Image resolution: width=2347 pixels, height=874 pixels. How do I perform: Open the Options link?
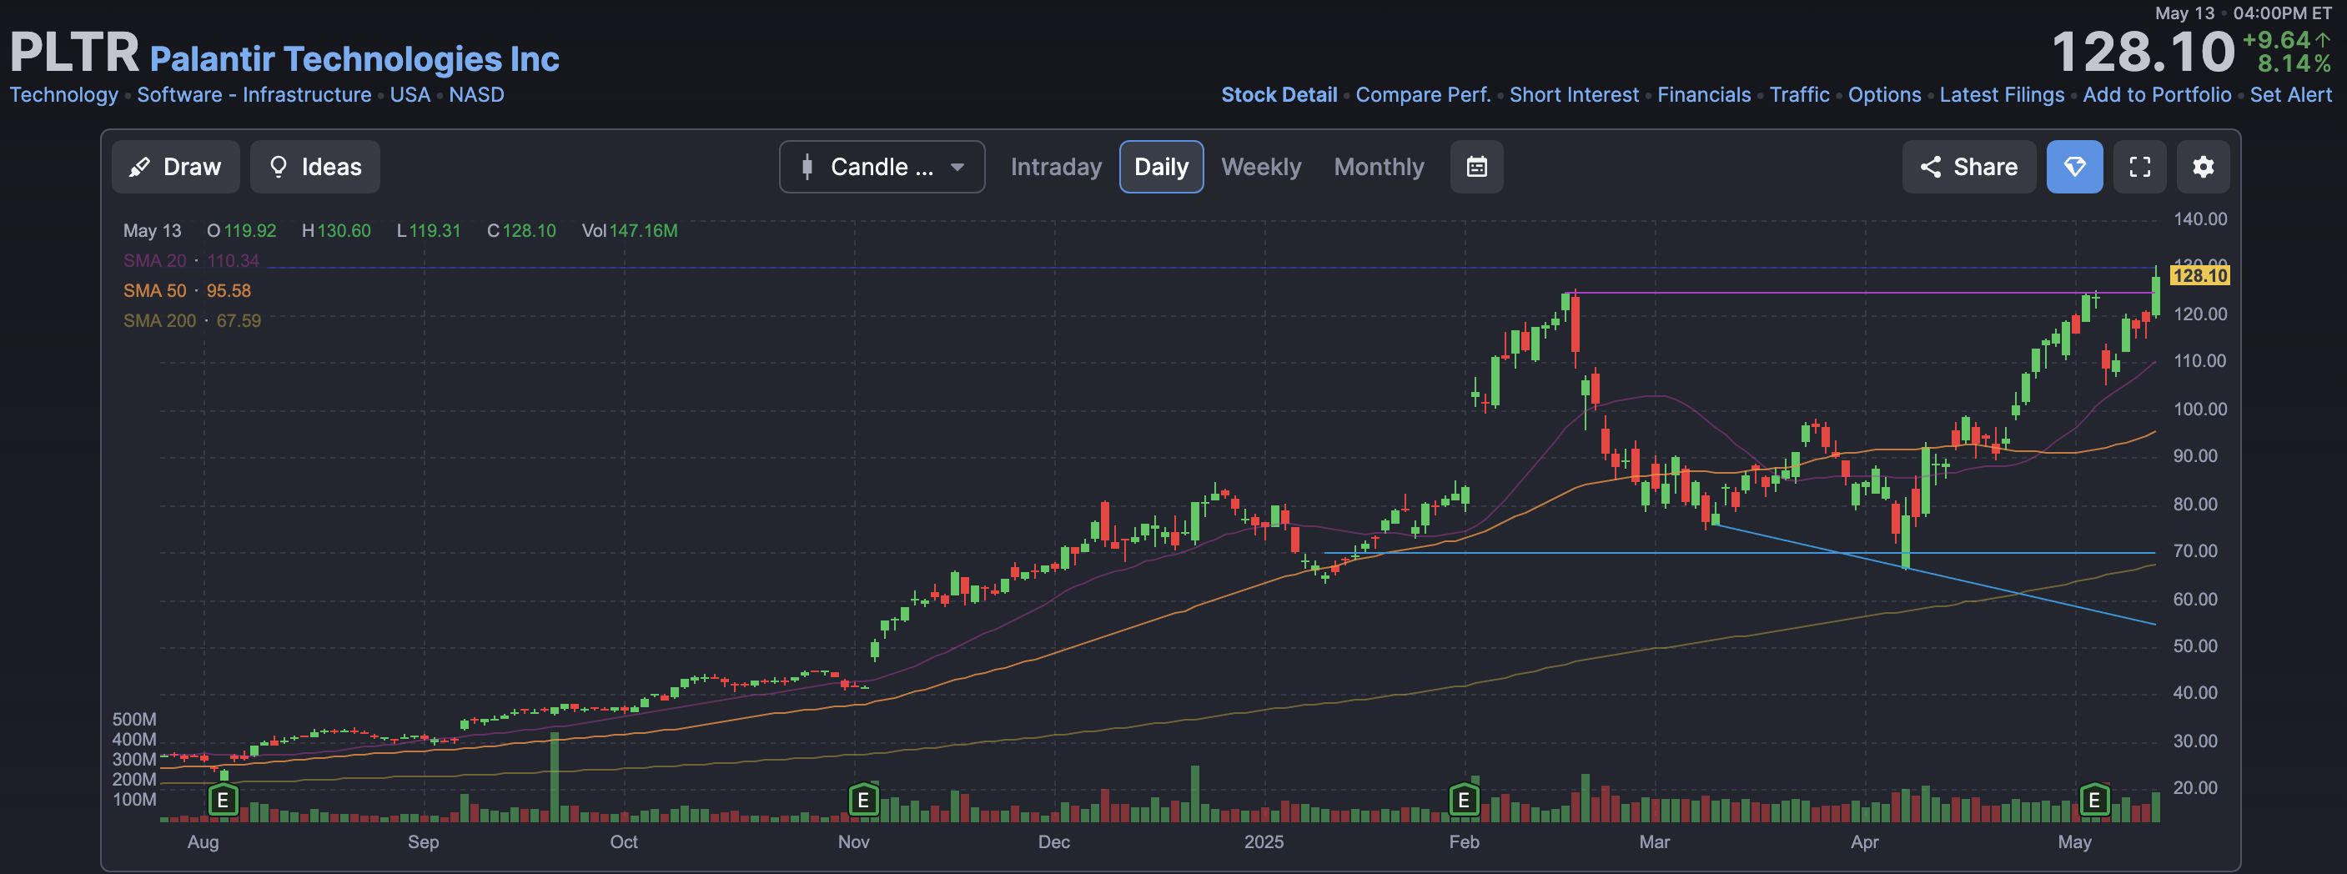tap(1884, 95)
